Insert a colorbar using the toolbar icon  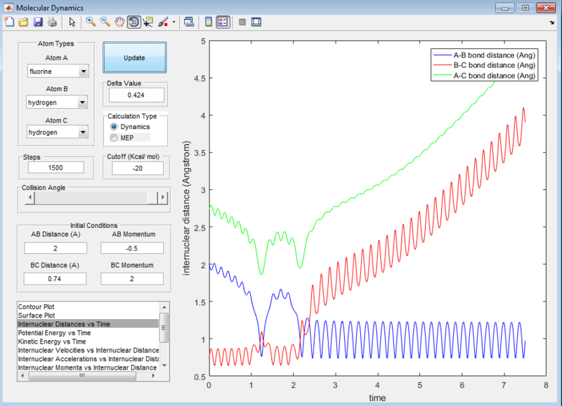tap(208, 22)
